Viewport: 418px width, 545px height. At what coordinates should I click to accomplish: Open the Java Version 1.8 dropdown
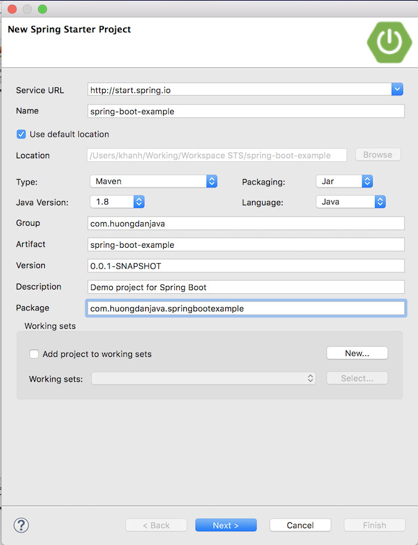click(x=117, y=202)
